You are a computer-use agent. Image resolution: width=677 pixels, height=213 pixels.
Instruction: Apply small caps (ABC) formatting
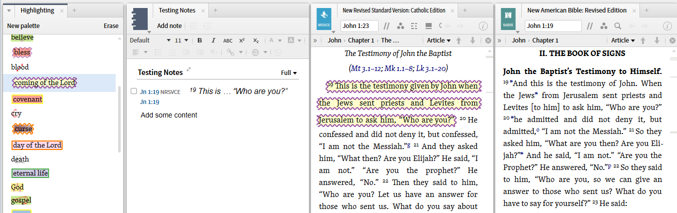click(x=228, y=40)
